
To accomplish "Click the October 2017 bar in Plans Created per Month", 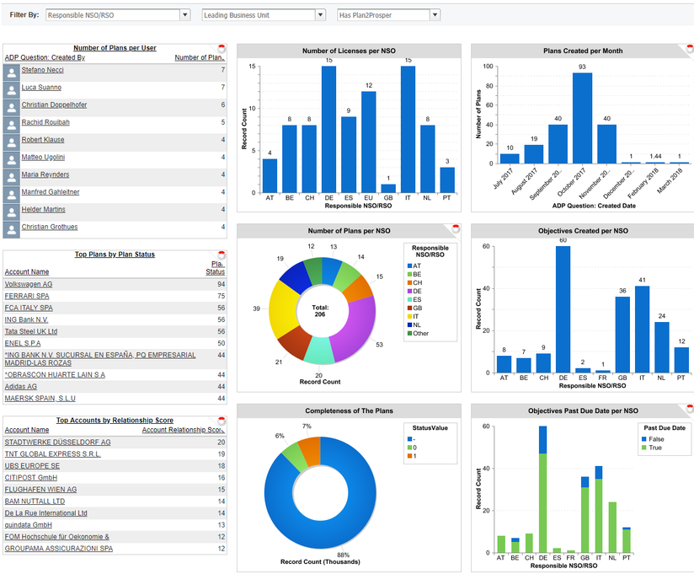I will (x=582, y=118).
